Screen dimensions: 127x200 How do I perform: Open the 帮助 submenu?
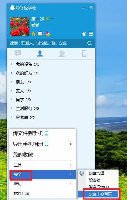coord(43,184)
